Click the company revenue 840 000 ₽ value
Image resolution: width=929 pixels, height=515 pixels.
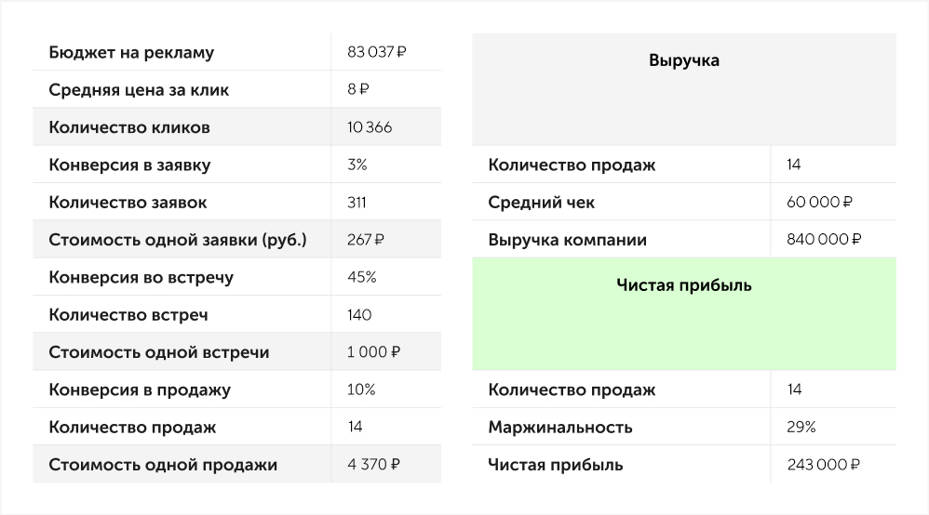coord(824,240)
